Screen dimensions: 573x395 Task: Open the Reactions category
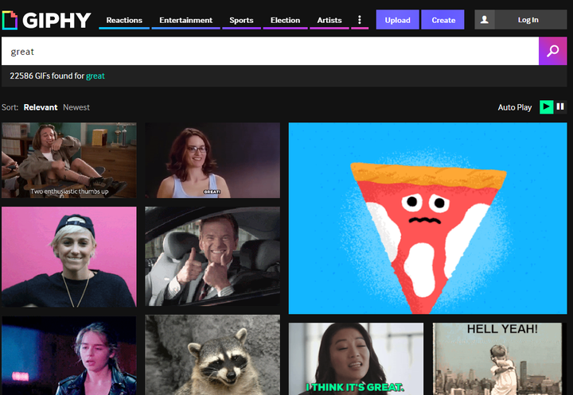pyautogui.click(x=124, y=20)
